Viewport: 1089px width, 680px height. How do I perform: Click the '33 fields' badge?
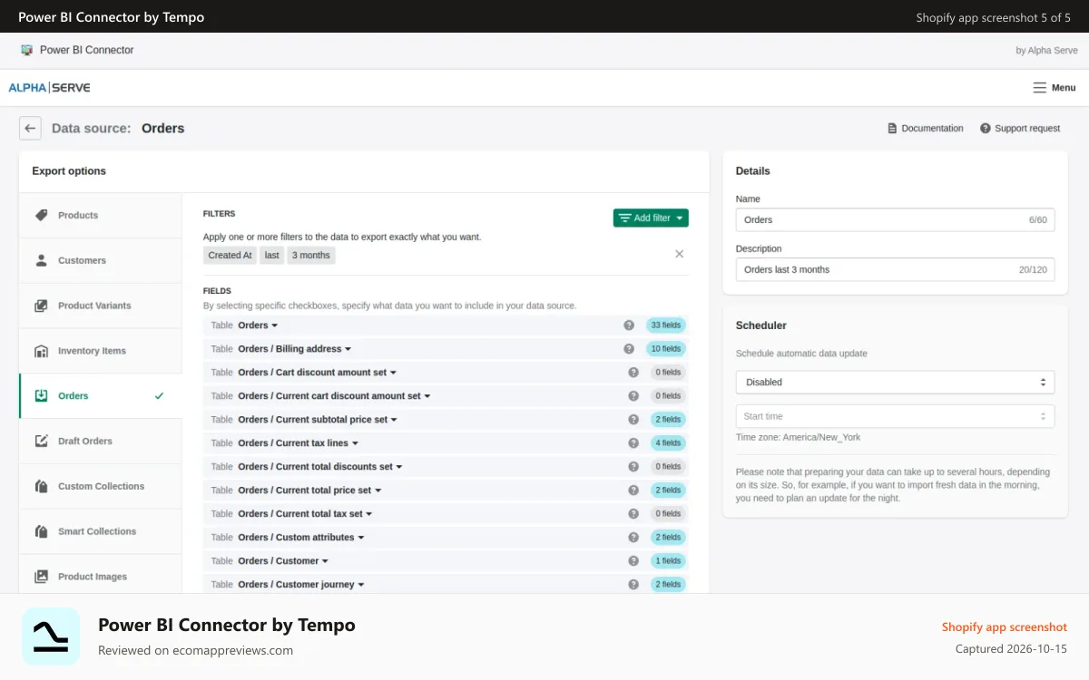pyautogui.click(x=666, y=325)
